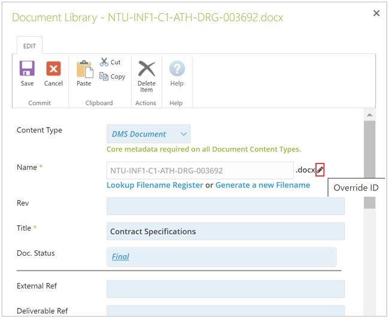The height and width of the screenshot is (318, 389).
Task: Click the Delete Item icon
Action: [x=147, y=68]
